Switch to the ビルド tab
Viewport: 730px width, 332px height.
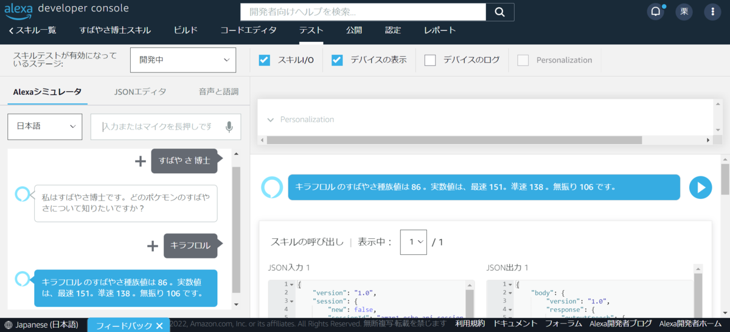186,30
